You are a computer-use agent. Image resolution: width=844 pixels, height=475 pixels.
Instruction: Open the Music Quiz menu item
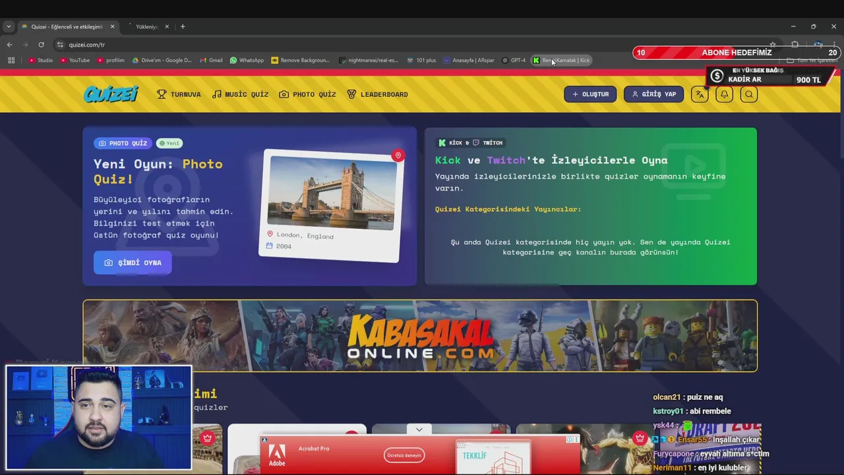coord(240,94)
